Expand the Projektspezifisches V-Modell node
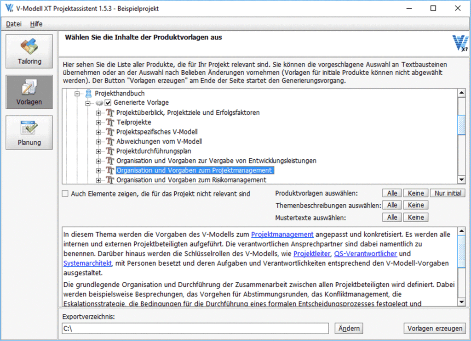This screenshot has width=471, height=341. 98,132
